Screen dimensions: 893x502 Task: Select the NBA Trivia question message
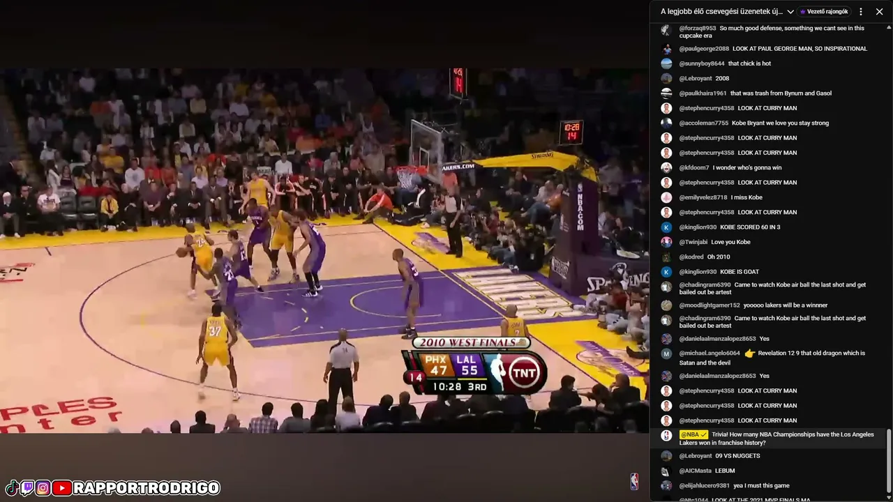pyautogui.click(x=776, y=439)
